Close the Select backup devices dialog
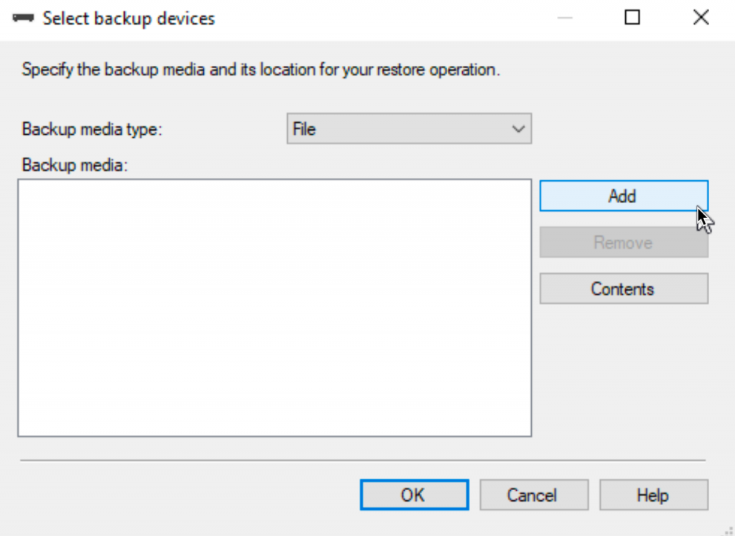This screenshot has width=735, height=536. click(x=701, y=18)
